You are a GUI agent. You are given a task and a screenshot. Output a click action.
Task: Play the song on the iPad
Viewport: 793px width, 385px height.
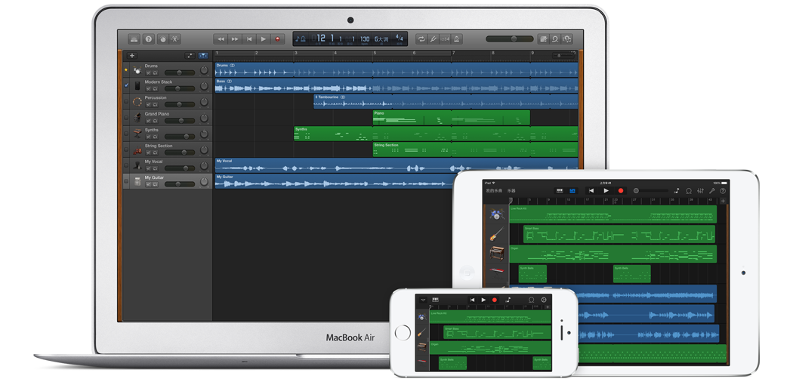(x=606, y=190)
